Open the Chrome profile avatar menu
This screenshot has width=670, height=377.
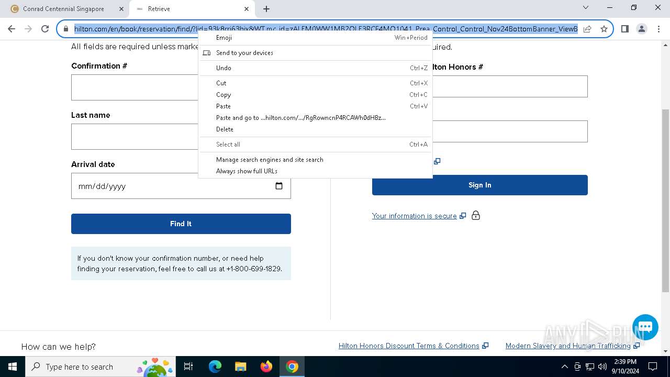(x=641, y=29)
